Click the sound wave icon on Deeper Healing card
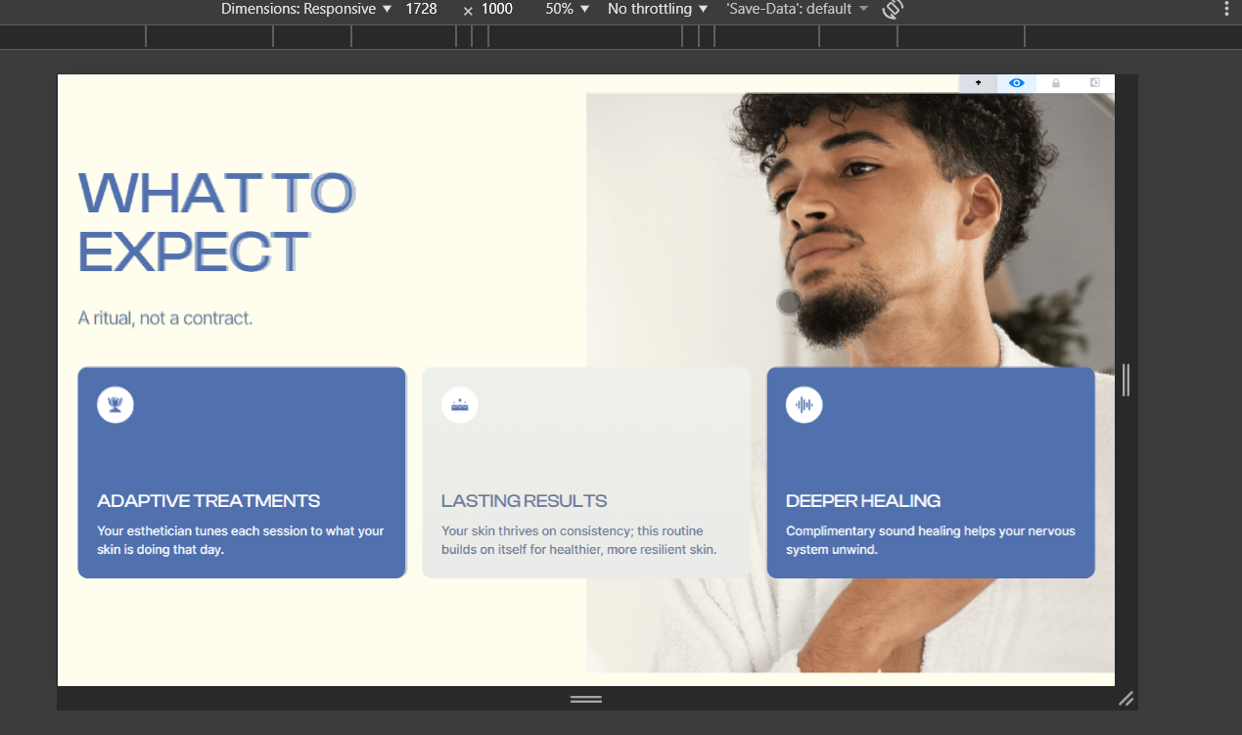Viewport: 1242px width, 735px height. (x=805, y=404)
